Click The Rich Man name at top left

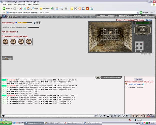pyautogui.click(x=7, y=23)
